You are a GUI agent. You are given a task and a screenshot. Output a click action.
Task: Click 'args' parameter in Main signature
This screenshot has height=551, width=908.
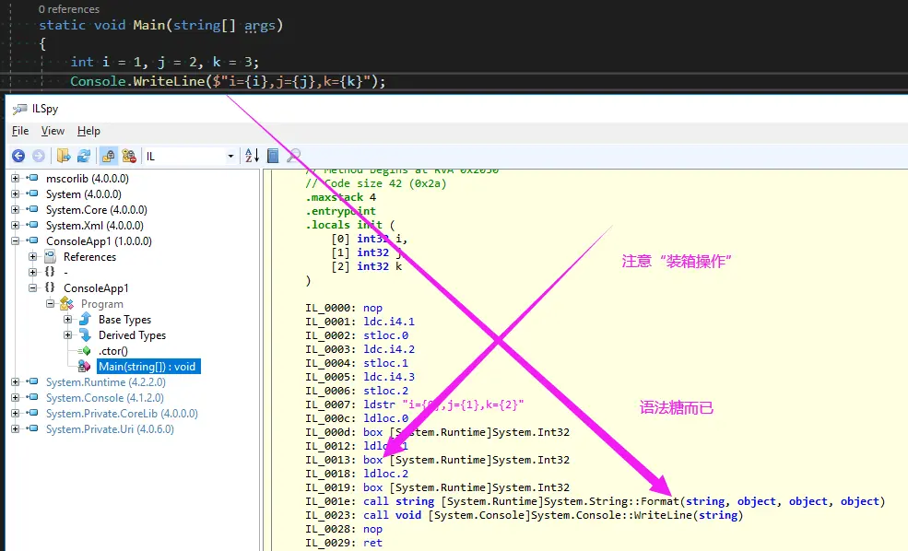[259, 26]
